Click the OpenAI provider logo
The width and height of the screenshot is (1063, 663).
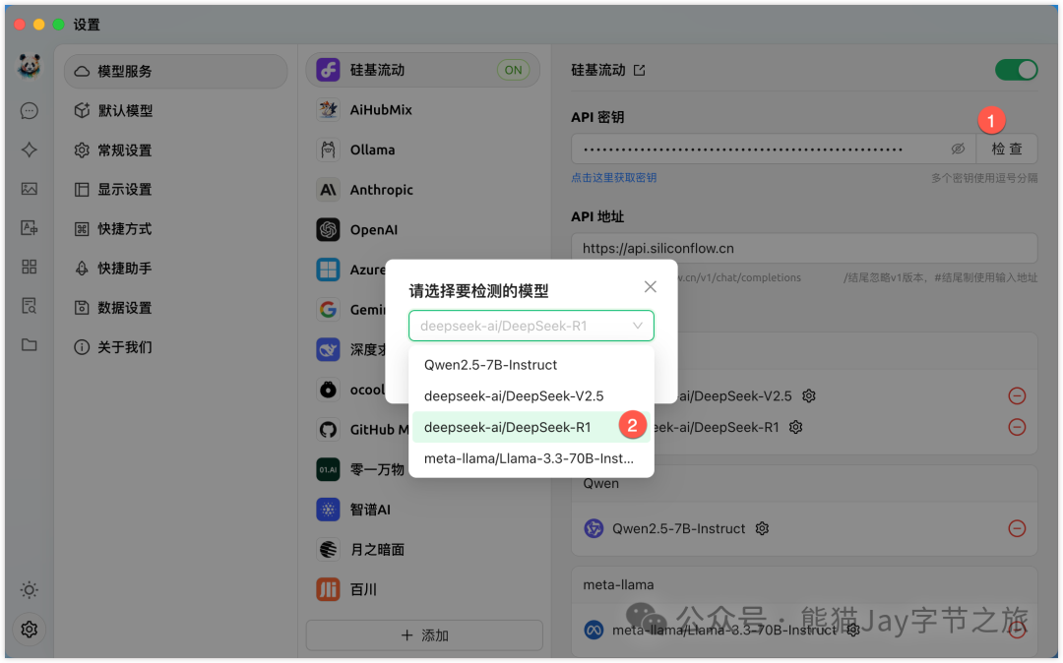tap(328, 230)
